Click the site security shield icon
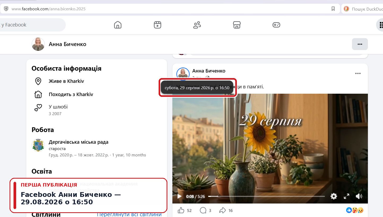The image size is (383, 217). click(6, 9)
